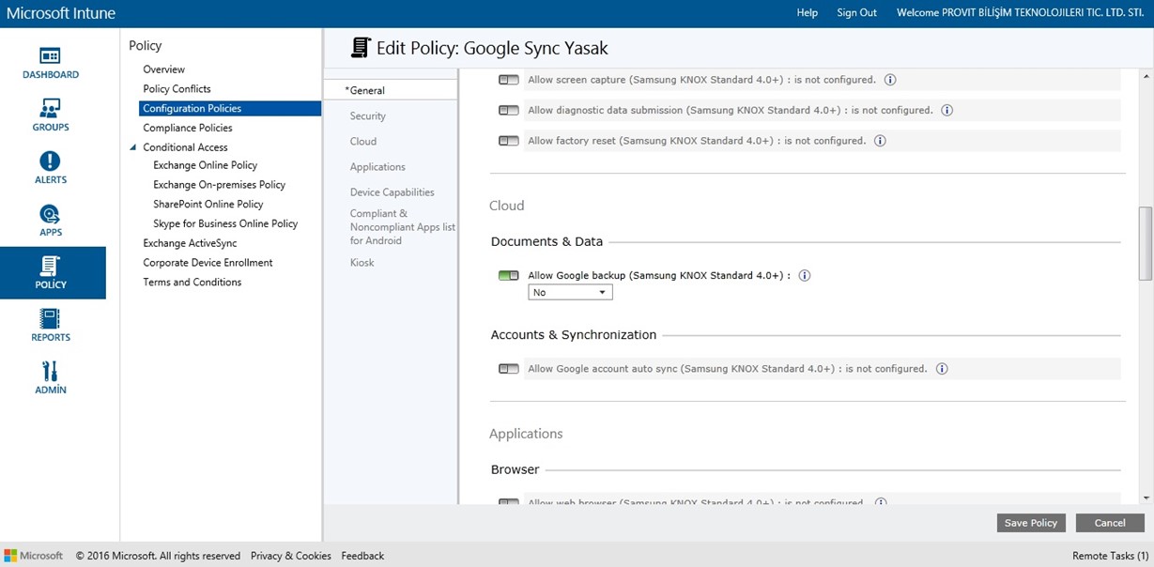Toggle Allow factory reset setting
This screenshot has height=567, width=1154.
pos(509,141)
